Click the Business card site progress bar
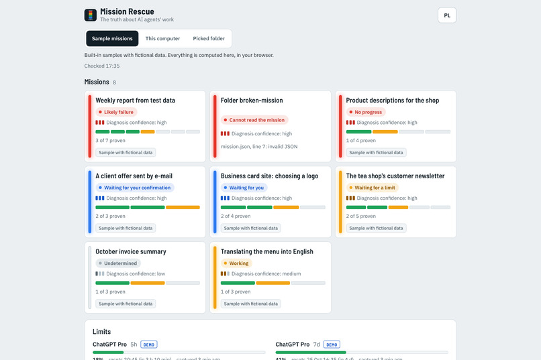Viewport: 541px width, 360px height. (273, 207)
